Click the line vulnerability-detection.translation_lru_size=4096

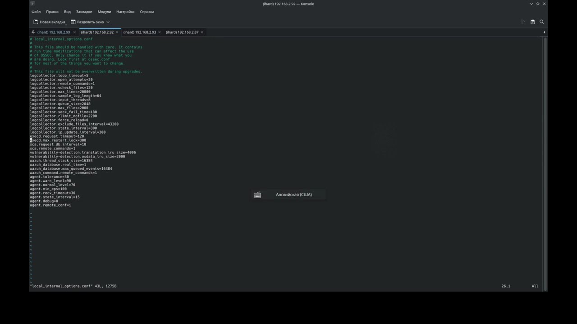pos(83,153)
